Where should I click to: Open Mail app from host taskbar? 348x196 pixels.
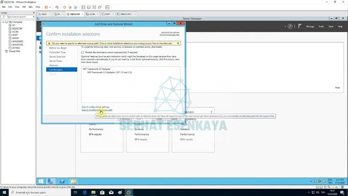pos(111,192)
